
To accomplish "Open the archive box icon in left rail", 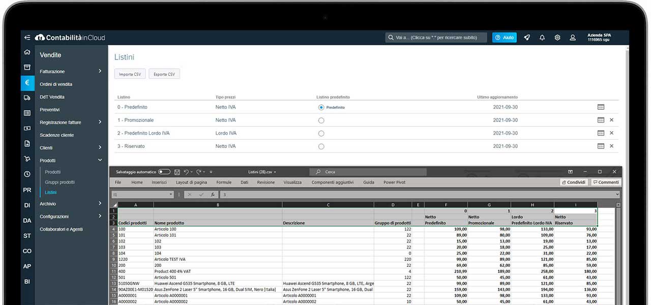I will [27, 67].
